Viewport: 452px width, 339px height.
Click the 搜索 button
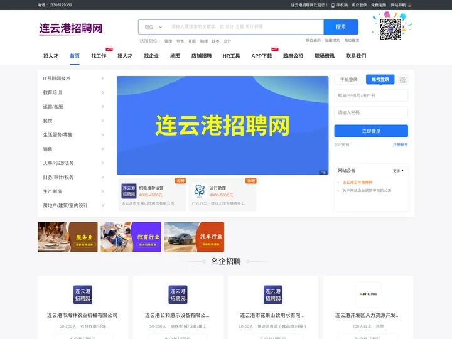tap(341, 27)
